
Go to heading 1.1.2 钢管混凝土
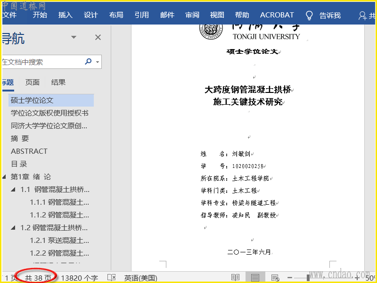pyautogui.click(x=59, y=215)
